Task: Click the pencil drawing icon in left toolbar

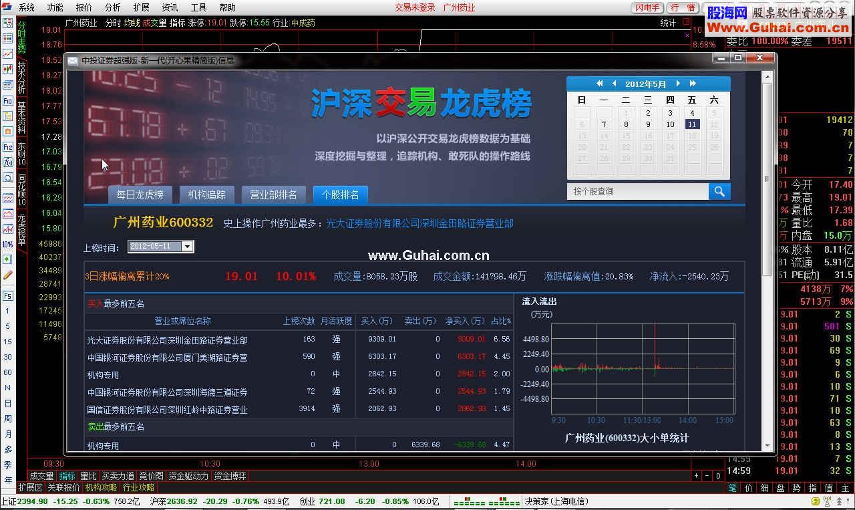Action: click(8, 275)
